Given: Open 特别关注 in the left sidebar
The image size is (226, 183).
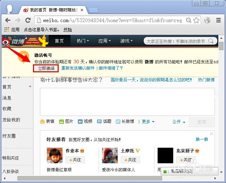Looking at the screenshot, I should coord(10,158).
